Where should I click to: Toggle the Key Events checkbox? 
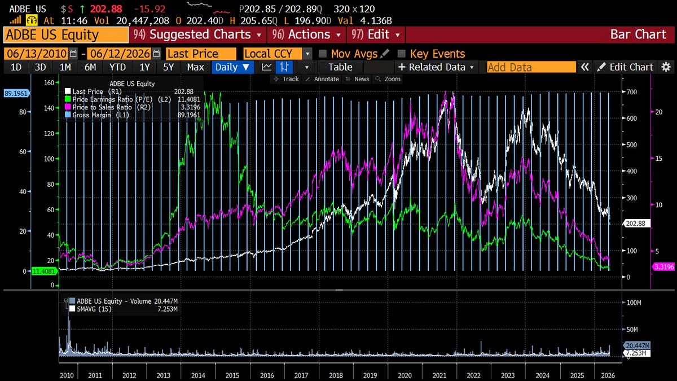401,54
